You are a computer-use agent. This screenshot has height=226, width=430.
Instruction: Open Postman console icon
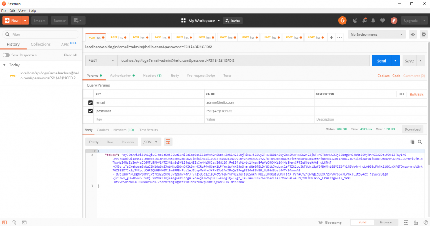pos(24,223)
